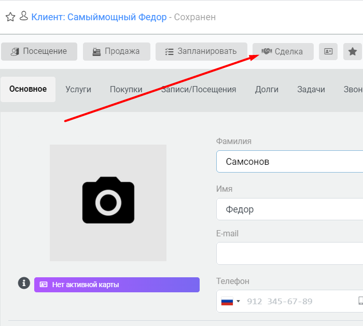This screenshot has width=363, height=326.
Task: Focus the Фамилия field with Самсонов
Action: [289, 162]
